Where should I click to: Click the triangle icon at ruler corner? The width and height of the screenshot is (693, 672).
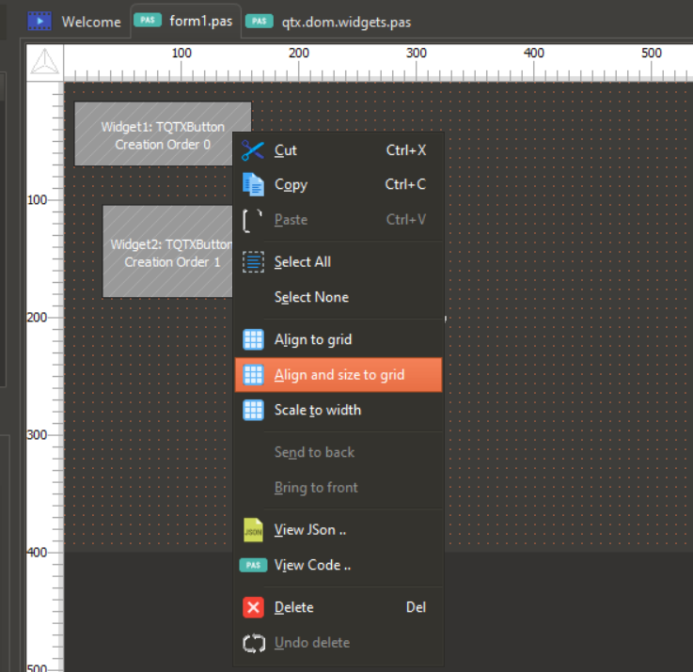click(x=44, y=63)
